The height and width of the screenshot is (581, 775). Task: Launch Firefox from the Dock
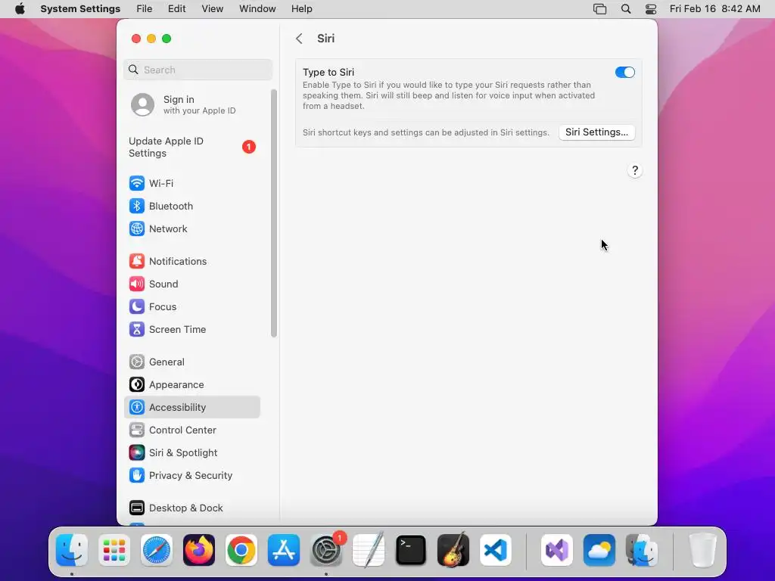199,550
